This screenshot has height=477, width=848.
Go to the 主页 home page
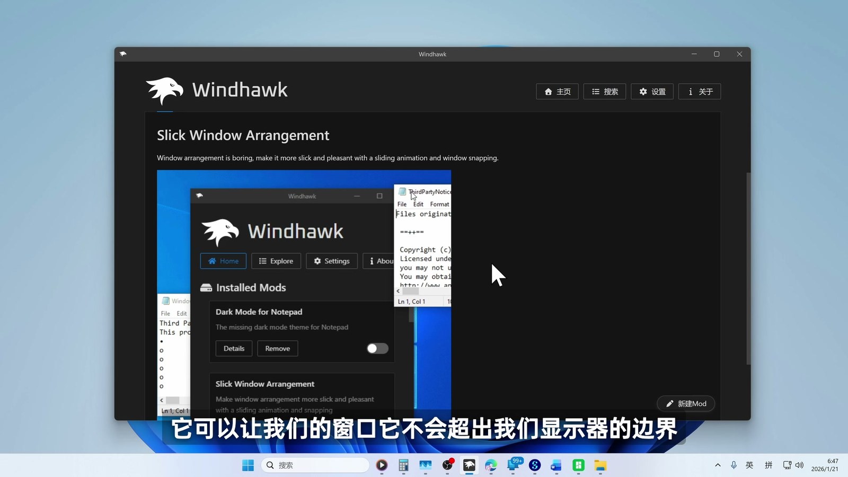(x=557, y=92)
